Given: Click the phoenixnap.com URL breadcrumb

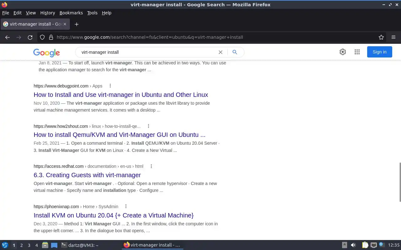Looking at the screenshot, I should pos(76,207).
